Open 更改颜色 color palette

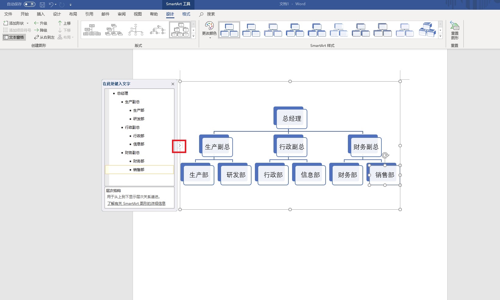coord(209,30)
